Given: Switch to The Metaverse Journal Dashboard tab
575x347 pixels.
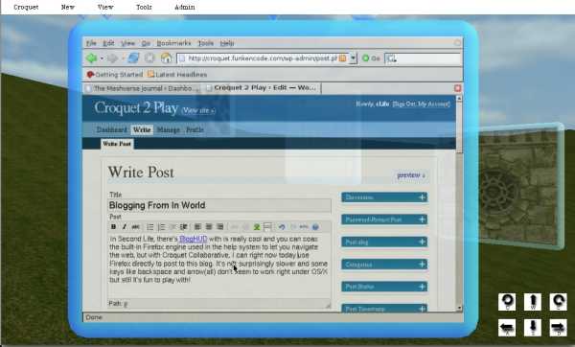Looking at the screenshot, I should 143,88.
